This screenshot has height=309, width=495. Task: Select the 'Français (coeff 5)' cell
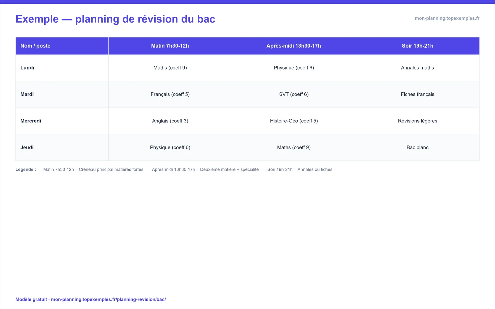tap(170, 94)
